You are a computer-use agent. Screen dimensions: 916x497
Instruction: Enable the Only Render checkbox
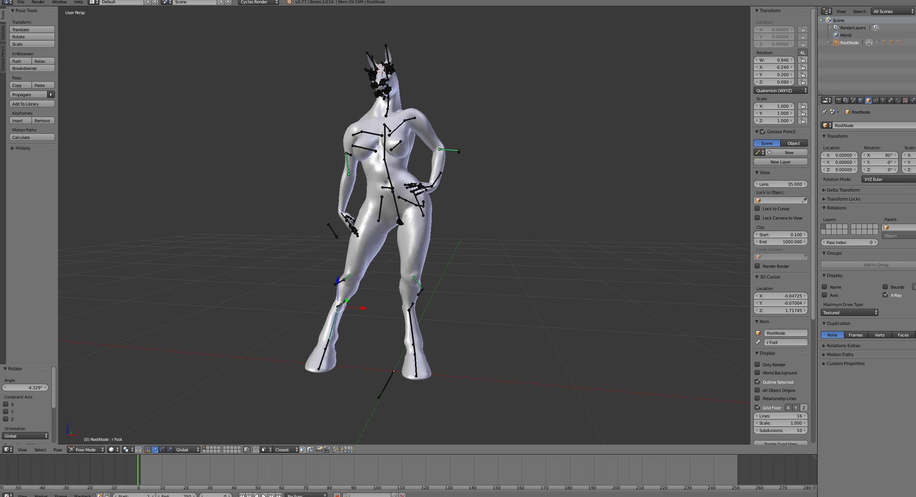tap(757, 364)
